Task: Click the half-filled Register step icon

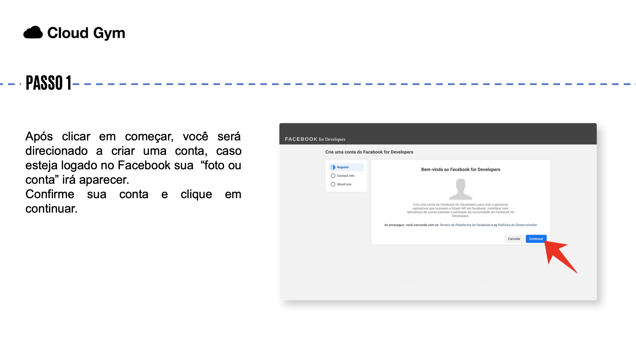Action: click(333, 167)
